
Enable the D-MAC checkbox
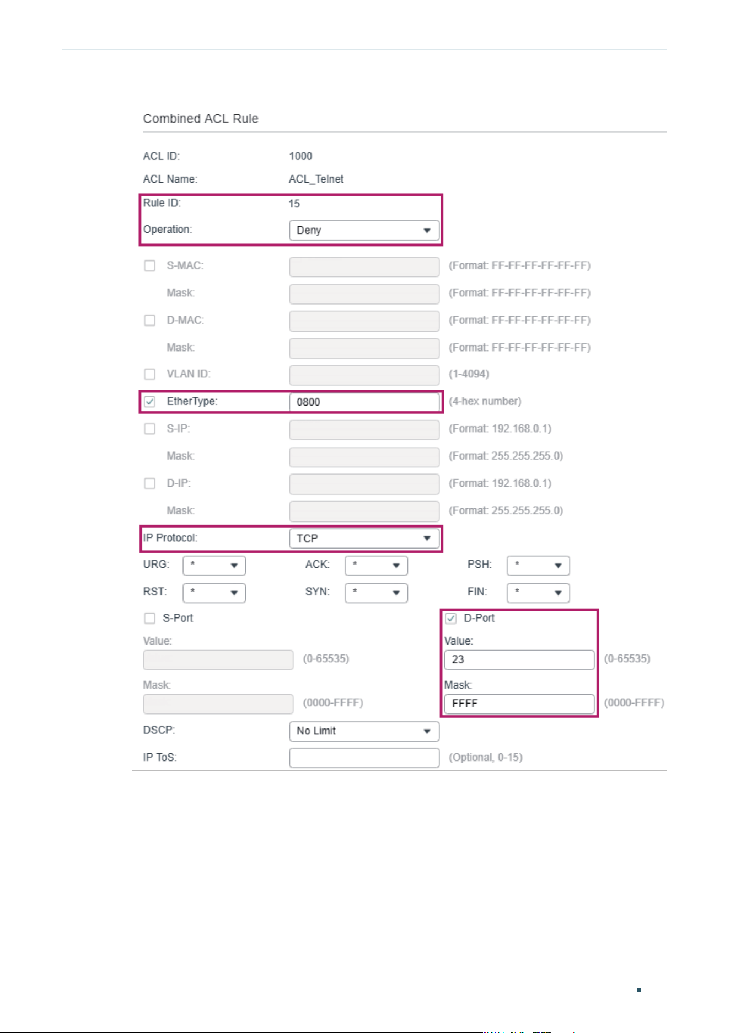click(149, 321)
